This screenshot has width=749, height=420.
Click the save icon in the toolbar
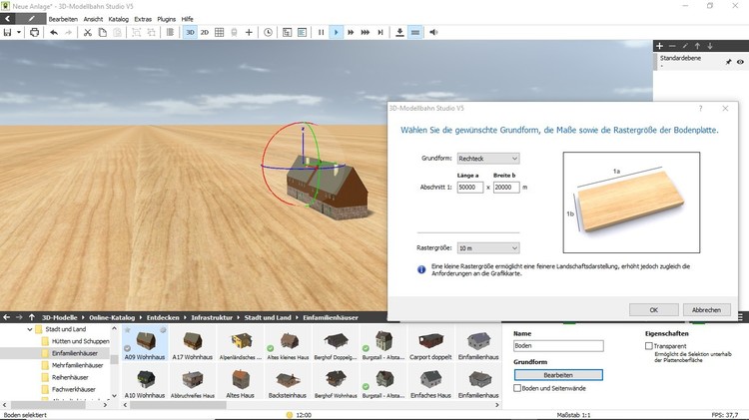[x=8, y=32]
